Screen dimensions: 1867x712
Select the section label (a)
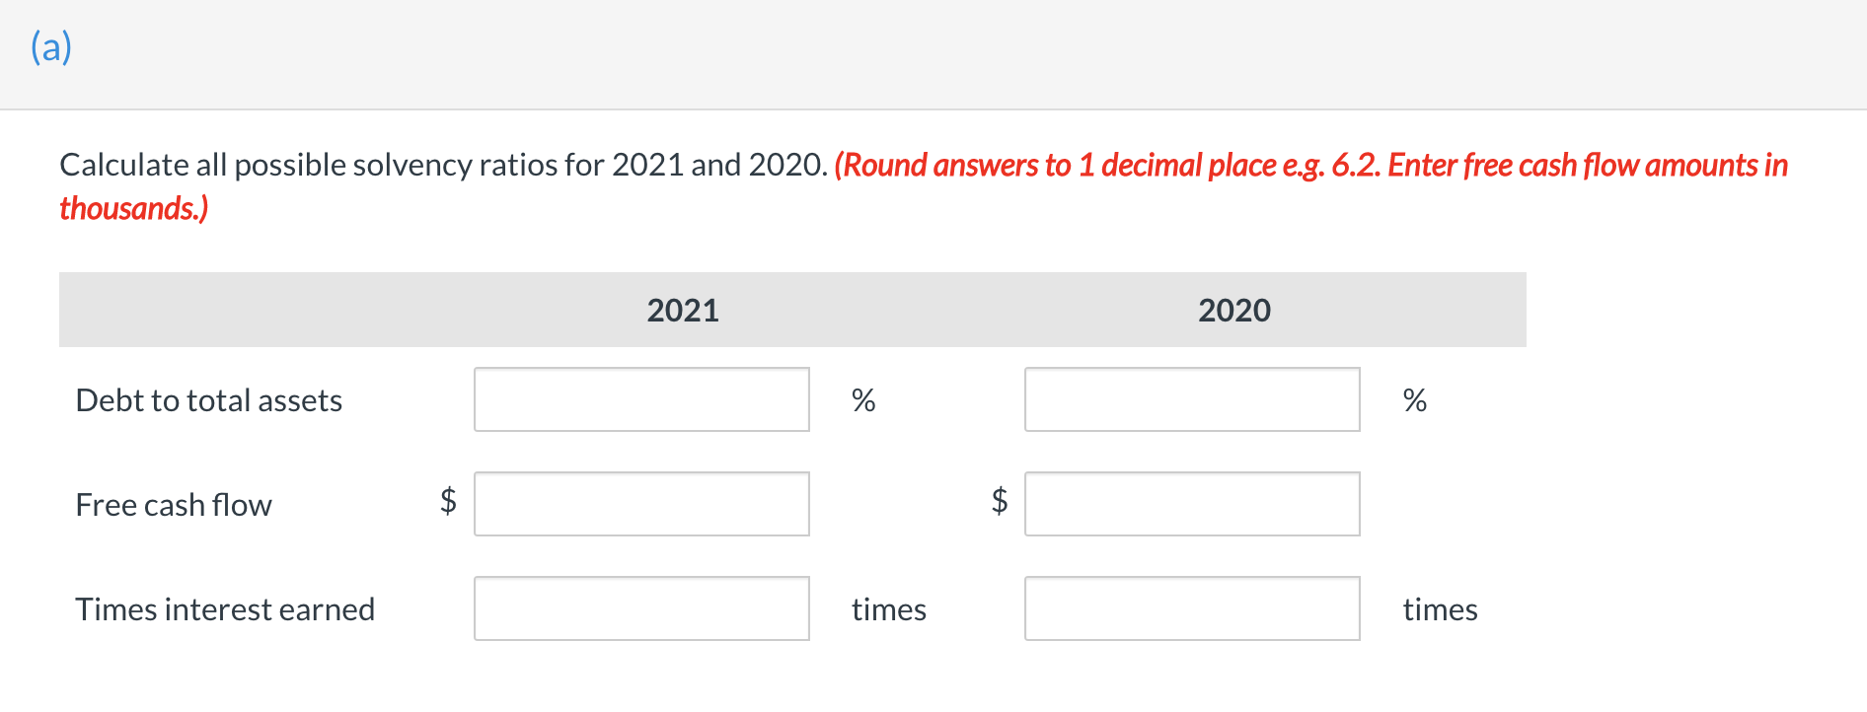[x=51, y=43]
